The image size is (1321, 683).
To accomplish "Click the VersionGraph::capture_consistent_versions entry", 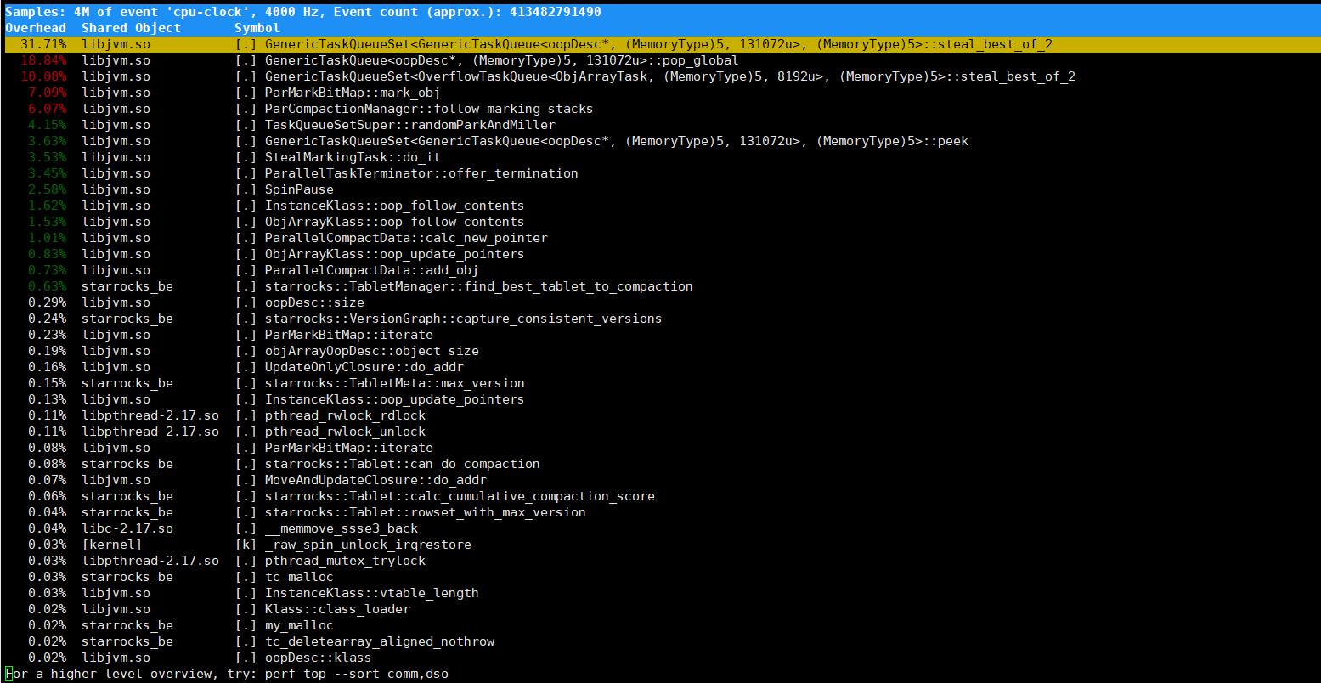I will pyautogui.click(x=463, y=319).
